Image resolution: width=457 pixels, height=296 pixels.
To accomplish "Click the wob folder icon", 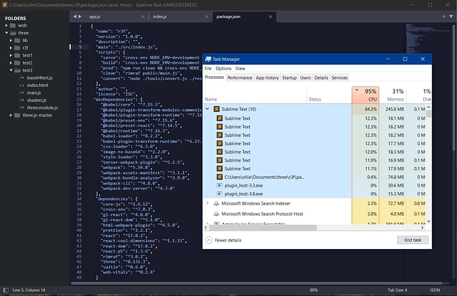I will point(13,26).
